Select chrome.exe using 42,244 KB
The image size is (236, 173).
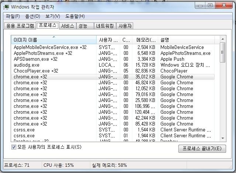113,118
